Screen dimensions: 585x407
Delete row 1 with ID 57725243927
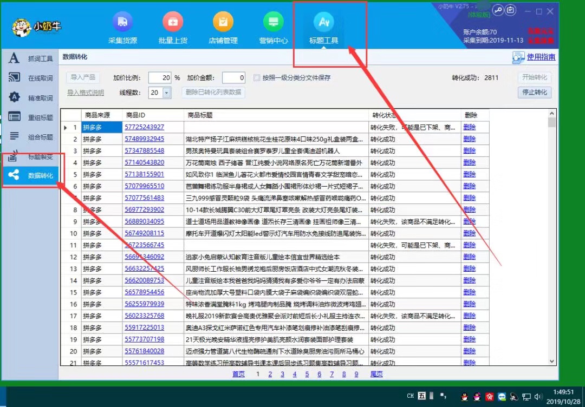[469, 127]
